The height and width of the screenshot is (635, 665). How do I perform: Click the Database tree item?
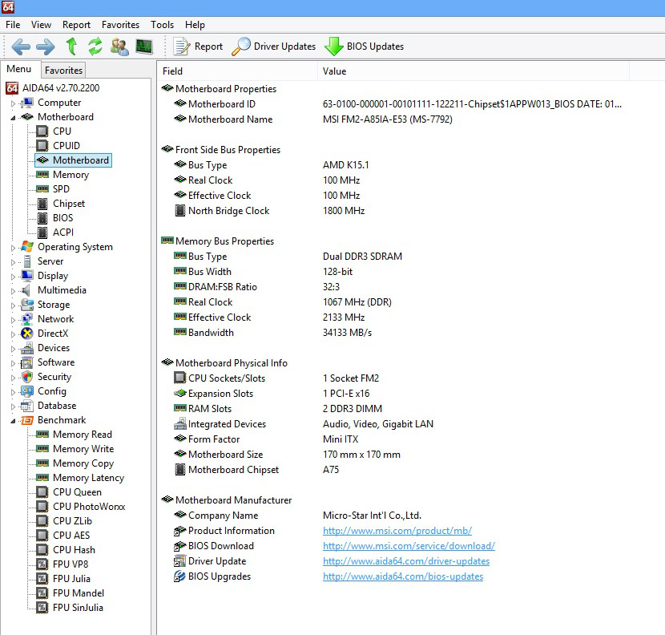[x=48, y=406]
